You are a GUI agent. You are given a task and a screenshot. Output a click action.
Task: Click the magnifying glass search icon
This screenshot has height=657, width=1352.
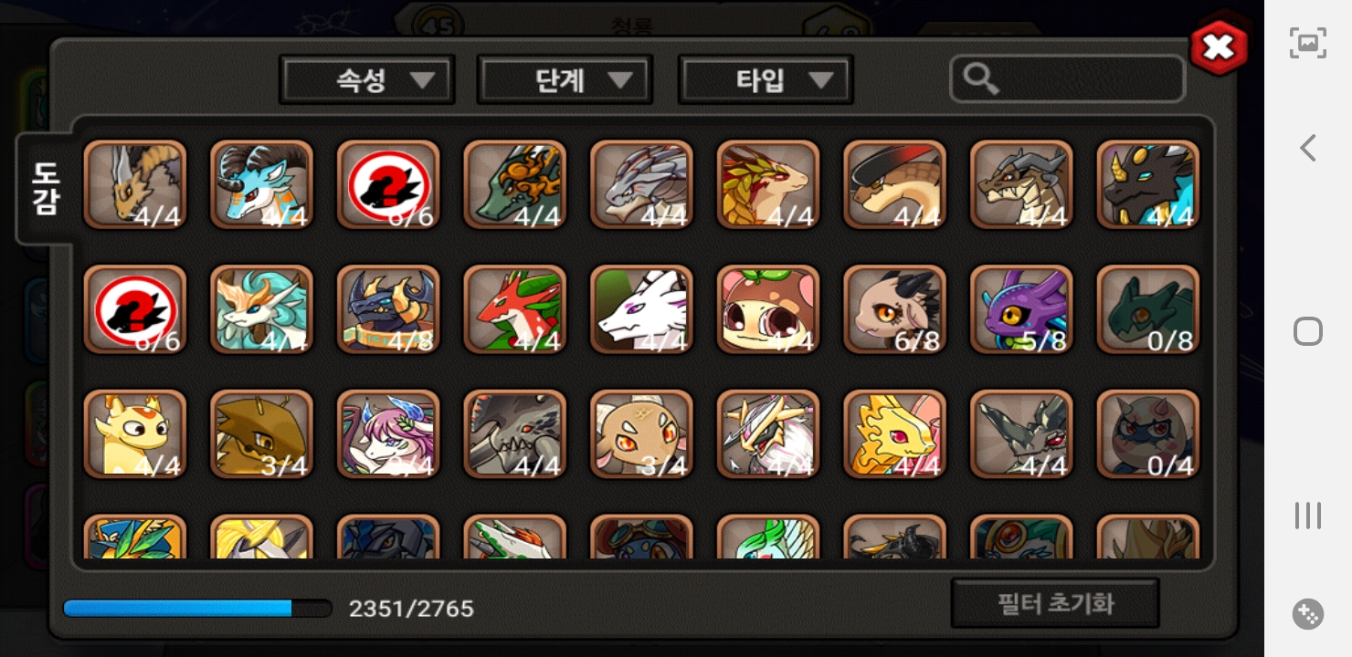click(x=980, y=80)
